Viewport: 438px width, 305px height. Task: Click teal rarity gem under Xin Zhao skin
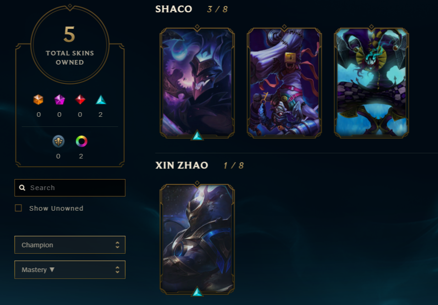coord(197,292)
